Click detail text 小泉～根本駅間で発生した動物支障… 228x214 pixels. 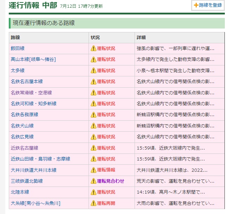[x=175, y=70]
